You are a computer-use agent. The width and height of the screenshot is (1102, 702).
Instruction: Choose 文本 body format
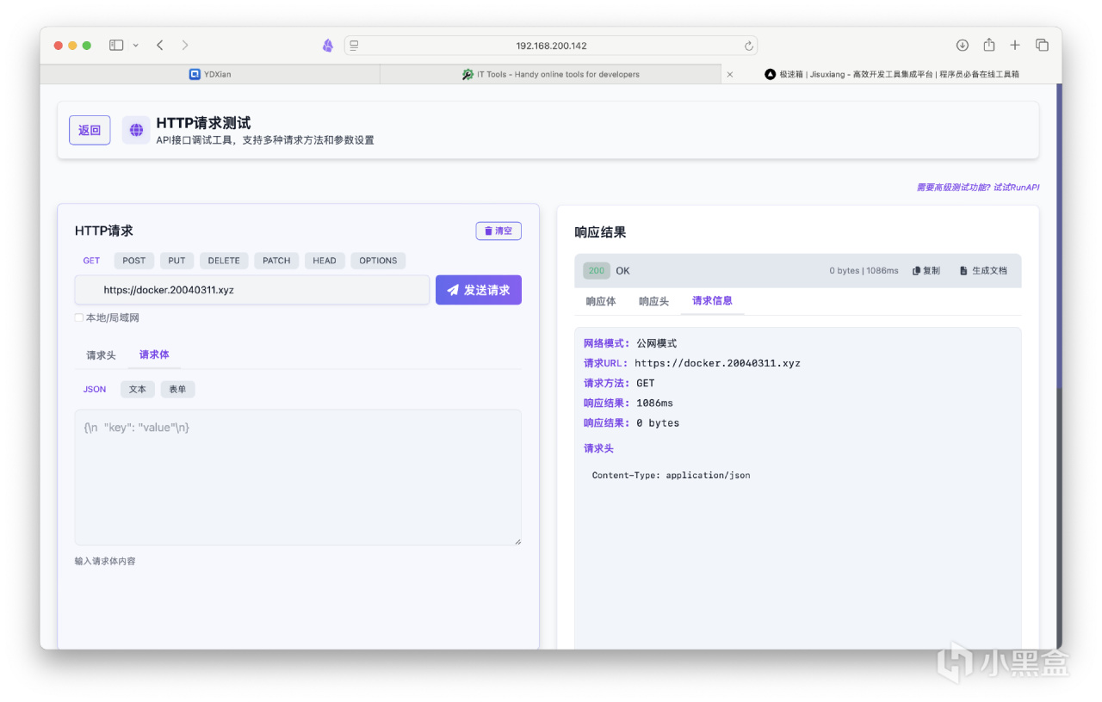(x=138, y=390)
